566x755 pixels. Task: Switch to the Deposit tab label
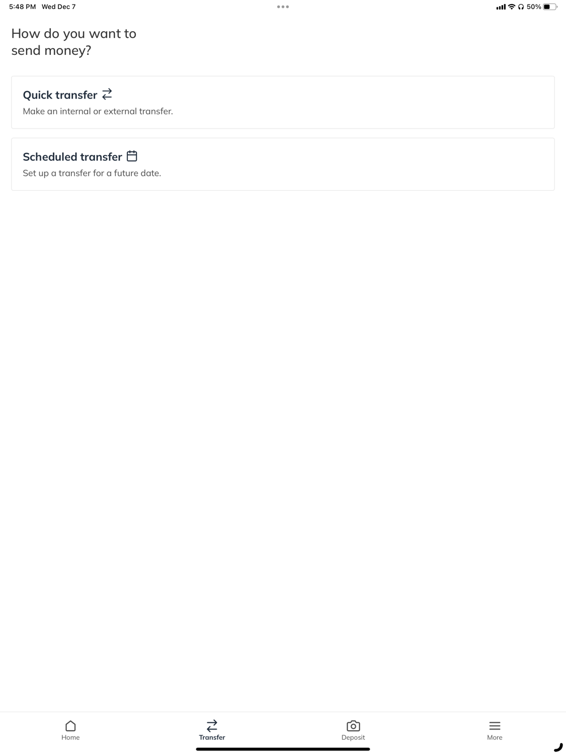tap(353, 737)
